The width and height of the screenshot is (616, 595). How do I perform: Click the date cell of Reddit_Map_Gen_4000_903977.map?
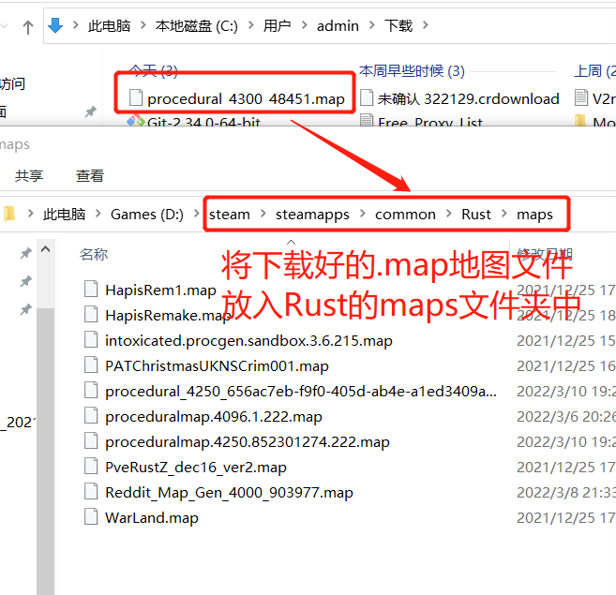[x=566, y=492]
